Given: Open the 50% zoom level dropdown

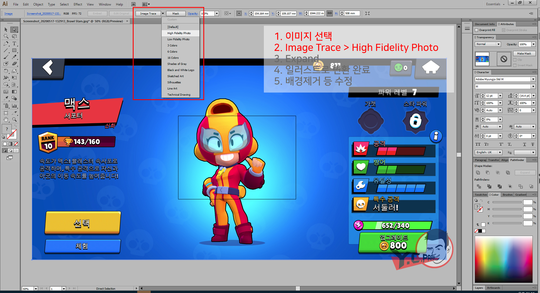Looking at the screenshot, I should [36, 289].
